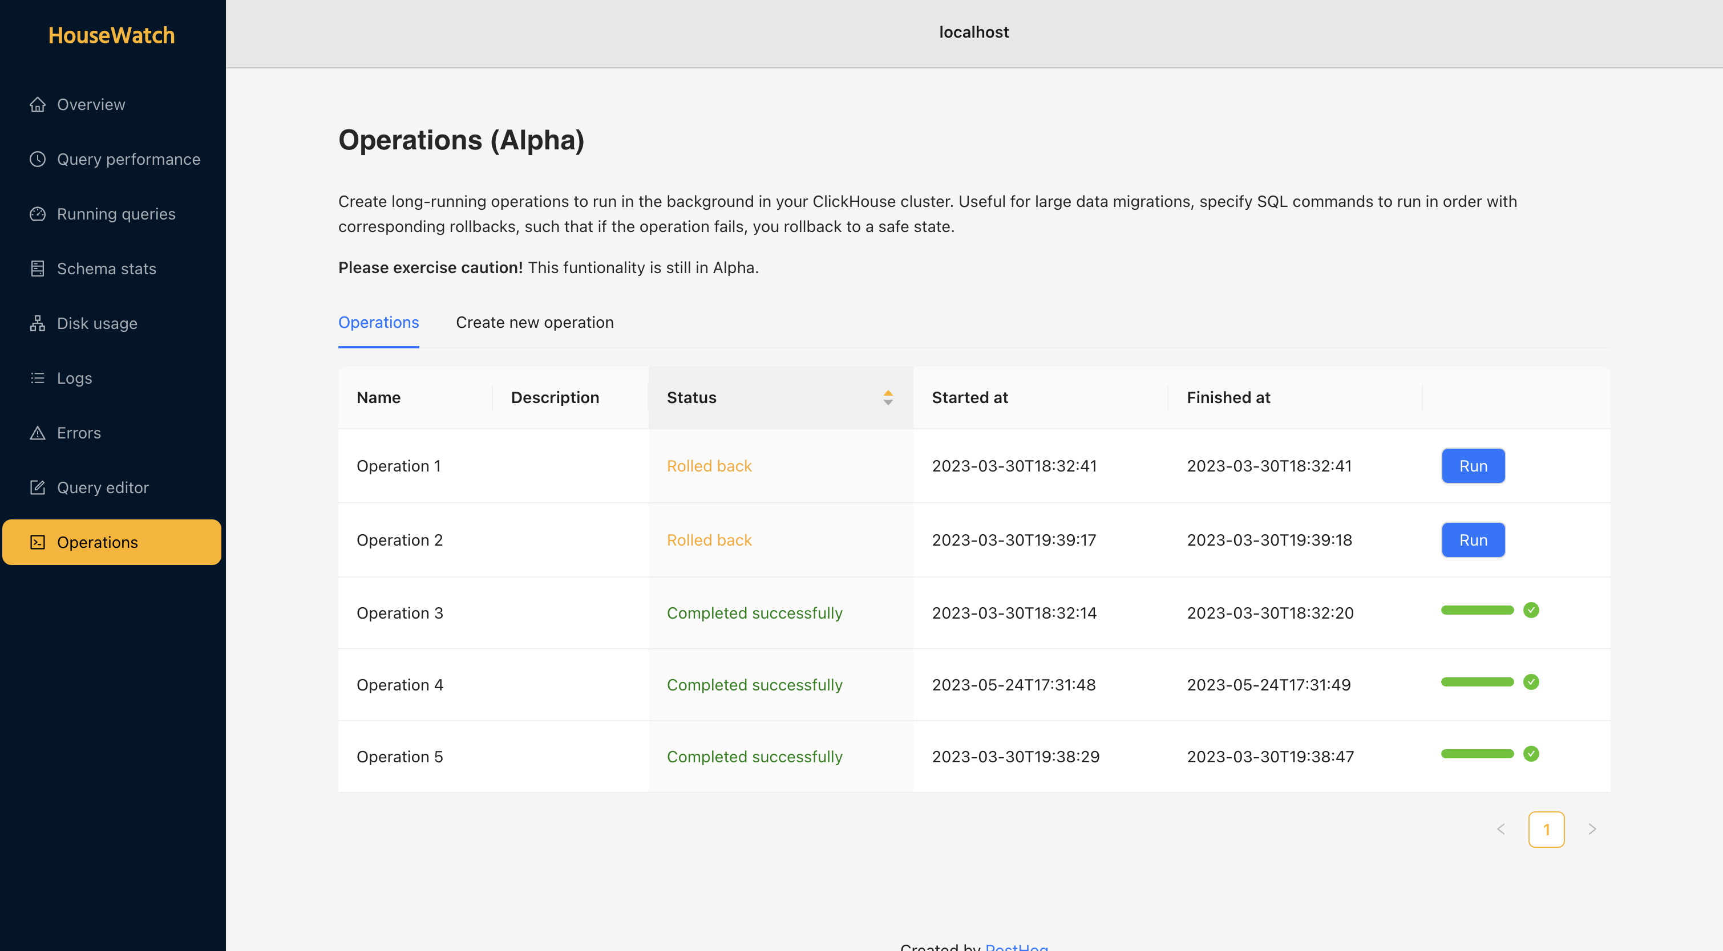Click the Errors warning triangle icon
The height and width of the screenshot is (951, 1723).
pyautogui.click(x=38, y=433)
